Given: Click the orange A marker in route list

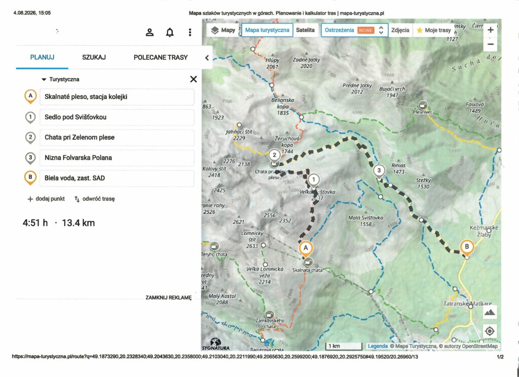Looking at the screenshot, I should 30,96.
